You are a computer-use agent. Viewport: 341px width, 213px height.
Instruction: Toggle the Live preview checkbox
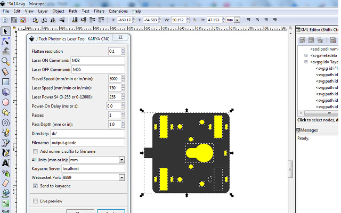(x=35, y=201)
